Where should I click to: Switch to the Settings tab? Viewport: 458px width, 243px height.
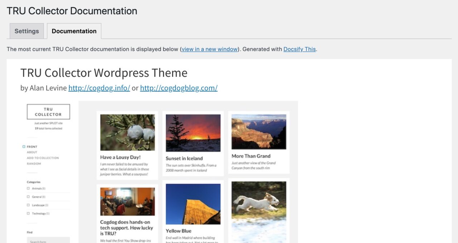pyautogui.click(x=27, y=31)
